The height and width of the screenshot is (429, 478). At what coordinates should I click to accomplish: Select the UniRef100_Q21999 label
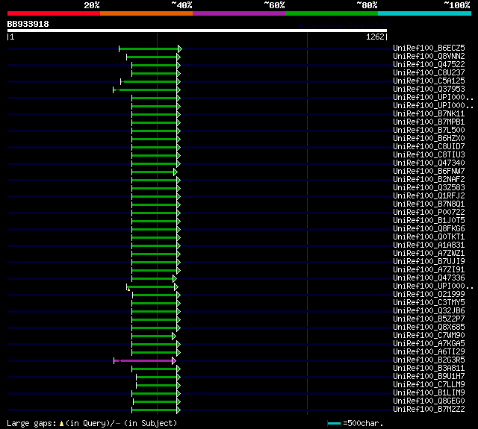[x=429, y=295]
